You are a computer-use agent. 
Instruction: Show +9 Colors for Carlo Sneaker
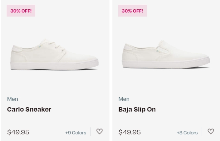click(76, 133)
